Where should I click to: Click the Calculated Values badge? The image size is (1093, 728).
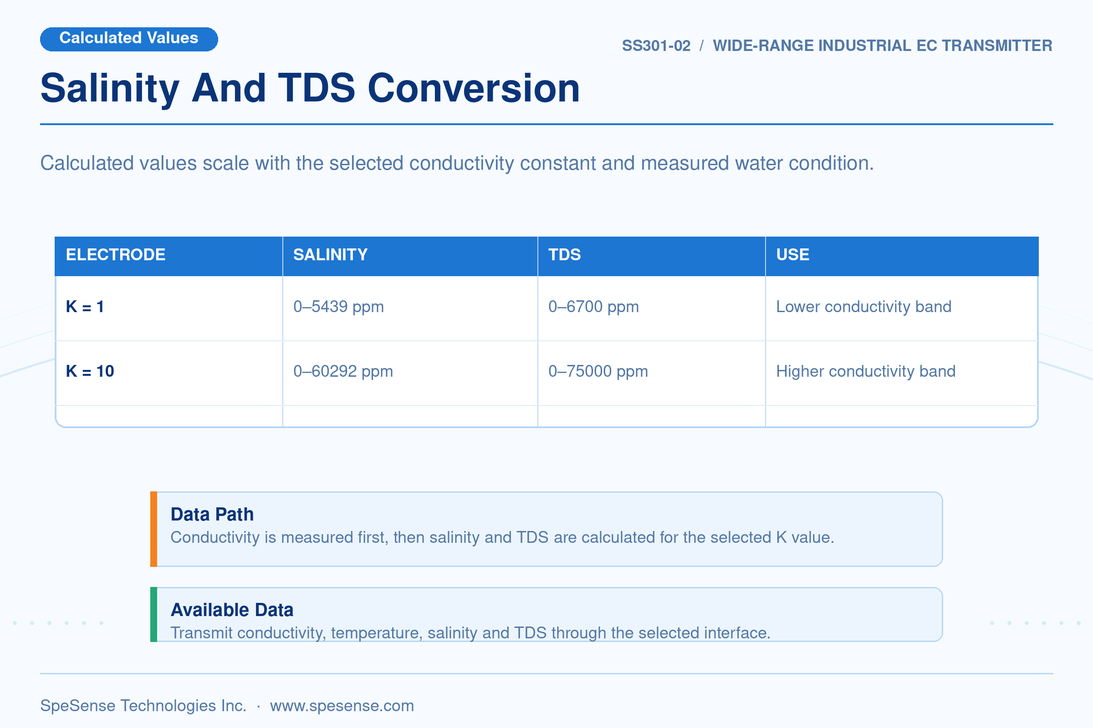129,39
